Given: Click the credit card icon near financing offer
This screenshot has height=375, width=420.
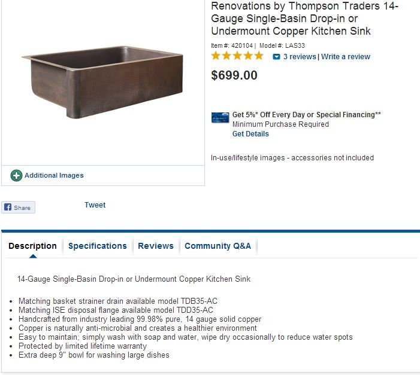Looking at the screenshot, I should point(220,117).
